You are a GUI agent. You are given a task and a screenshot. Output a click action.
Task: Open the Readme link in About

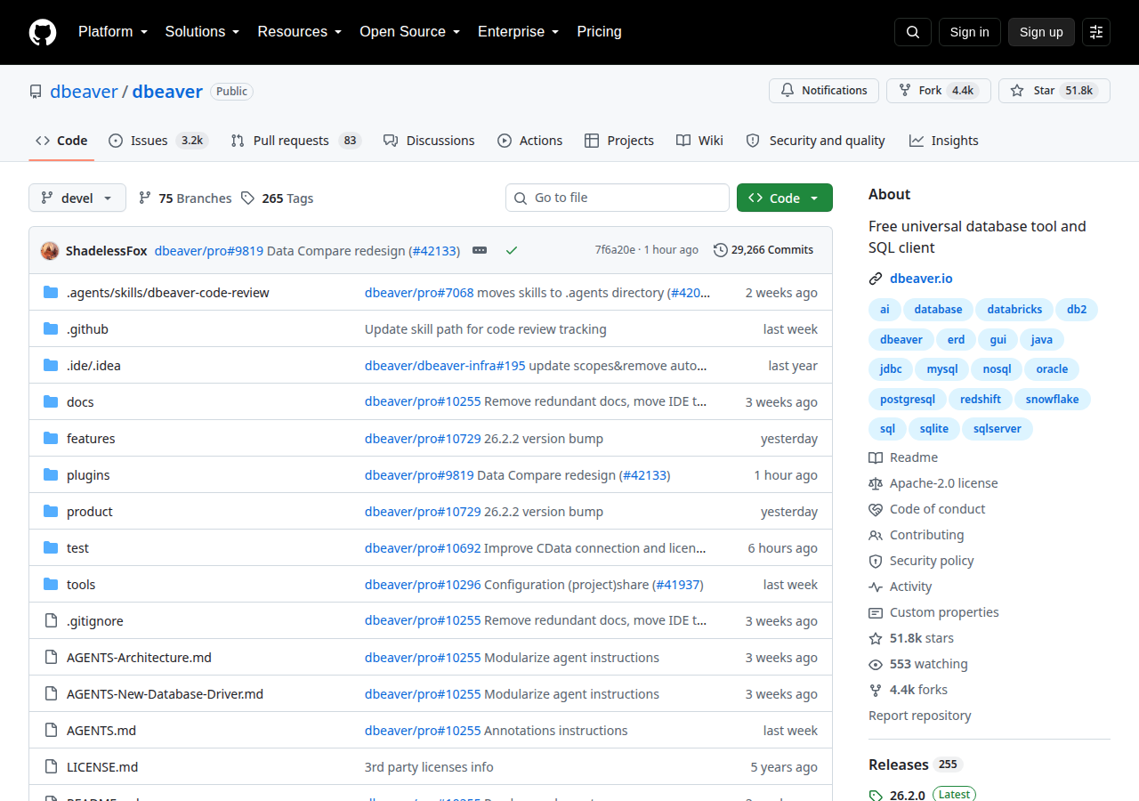[903, 457]
